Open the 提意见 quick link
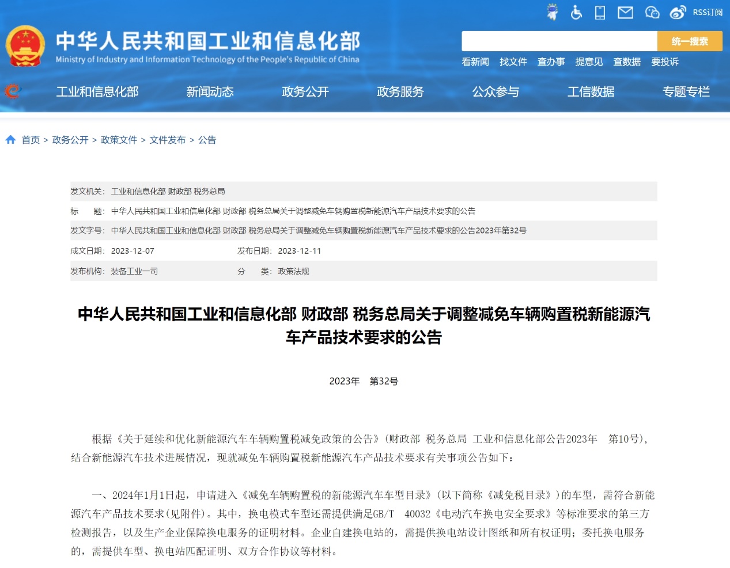 pos(589,62)
